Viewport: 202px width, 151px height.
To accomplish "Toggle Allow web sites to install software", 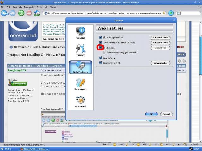I will 100,42.
